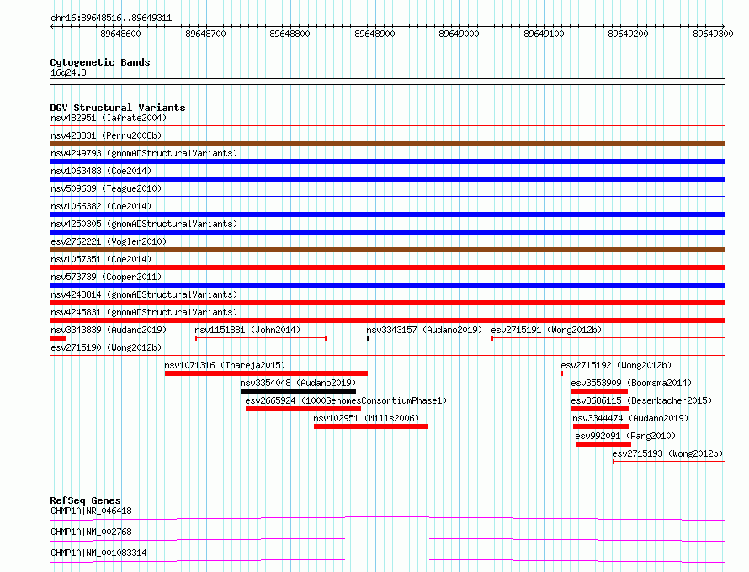Click the brown bar under nsv428331
The height and width of the screenshot is (572, 749).
pos(387,144)
